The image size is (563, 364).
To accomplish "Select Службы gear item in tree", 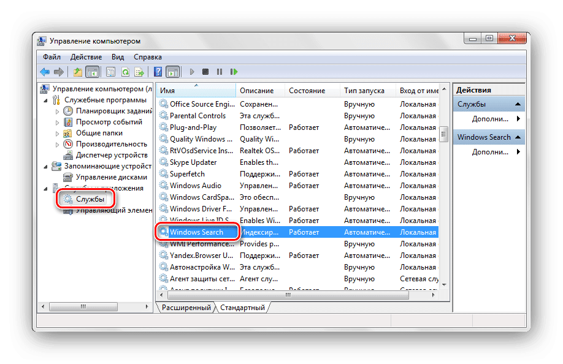I will click(x=83, y=199).
